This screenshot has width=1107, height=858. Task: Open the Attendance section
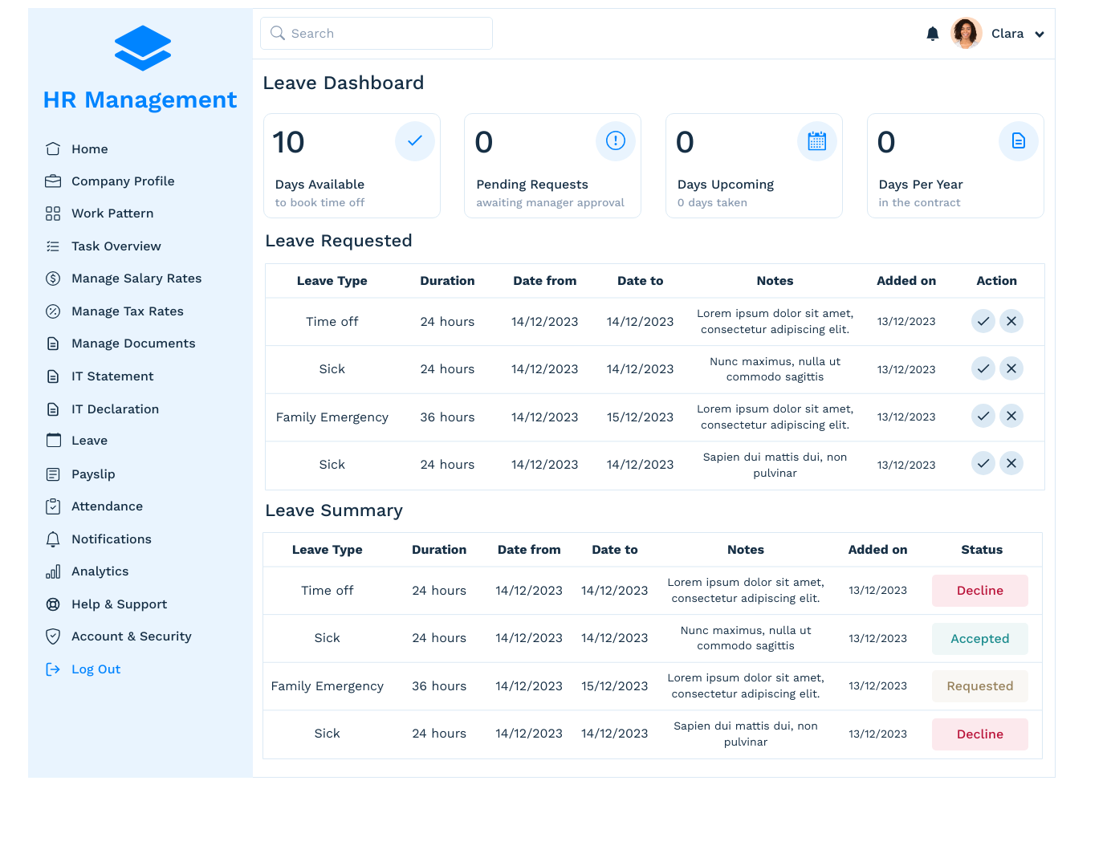tap(107, 506)
